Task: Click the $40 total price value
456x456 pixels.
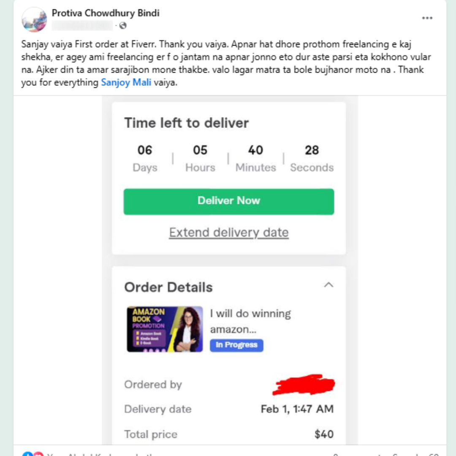Action: pos(324,434)
